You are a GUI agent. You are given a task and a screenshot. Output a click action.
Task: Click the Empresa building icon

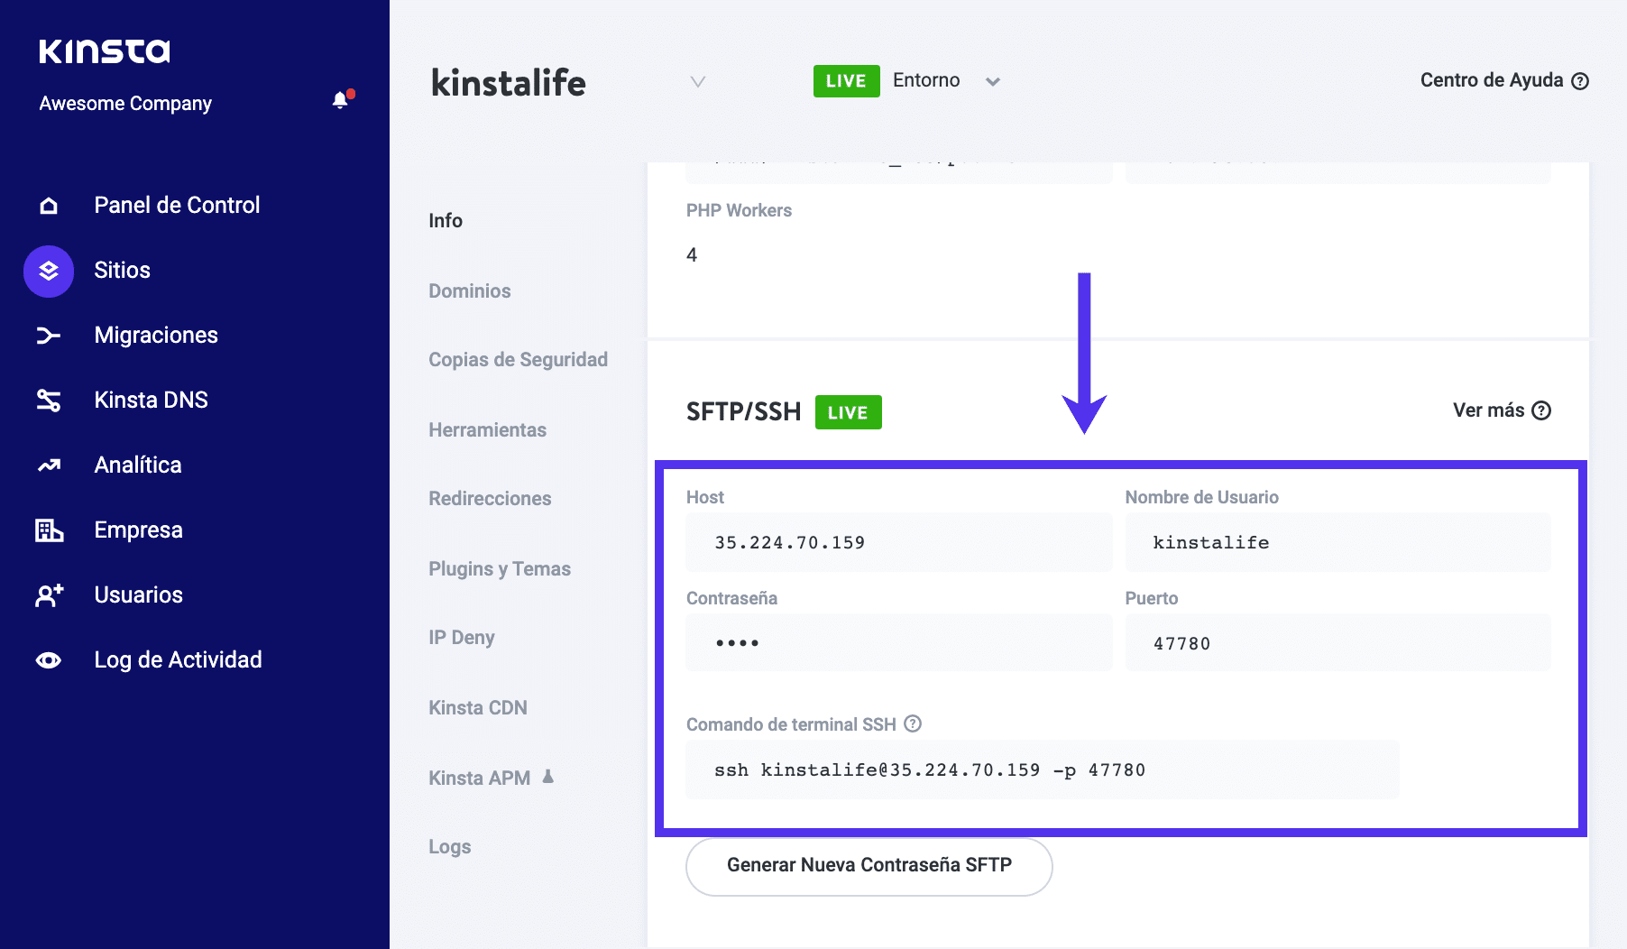[49, 530]
